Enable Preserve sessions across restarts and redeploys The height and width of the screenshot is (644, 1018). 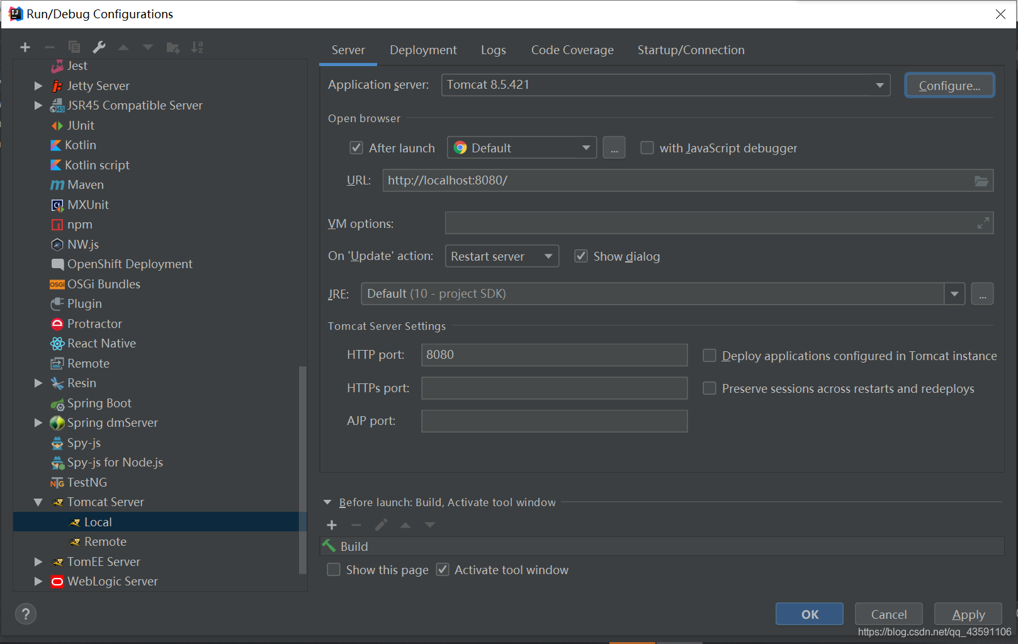tap(710, 388)
